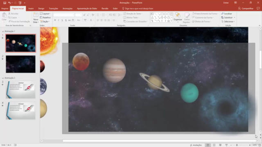The image size is (262, 147).
Task: Click the Save icon in quick access toolbar
Action: point(5,3)
